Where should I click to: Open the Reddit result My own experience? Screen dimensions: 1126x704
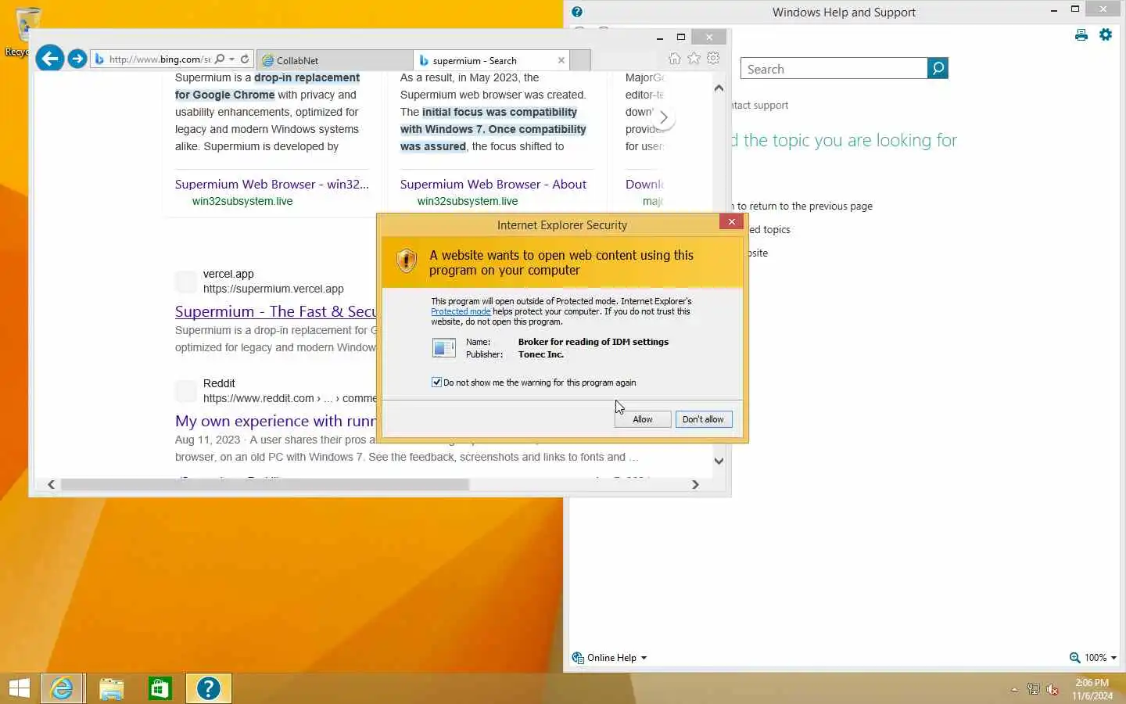click(x=275, y=421)
